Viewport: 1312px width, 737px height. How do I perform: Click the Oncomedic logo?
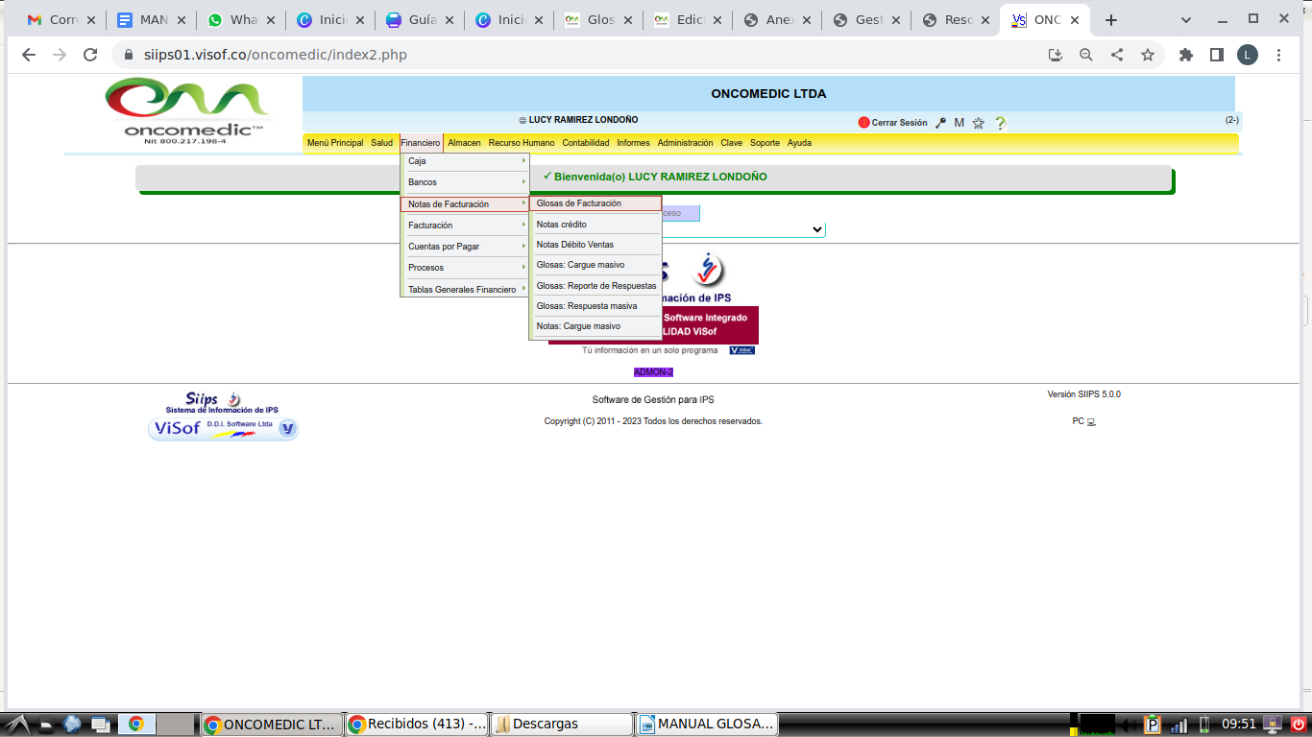pyautogui.click(x=186, y=111)
